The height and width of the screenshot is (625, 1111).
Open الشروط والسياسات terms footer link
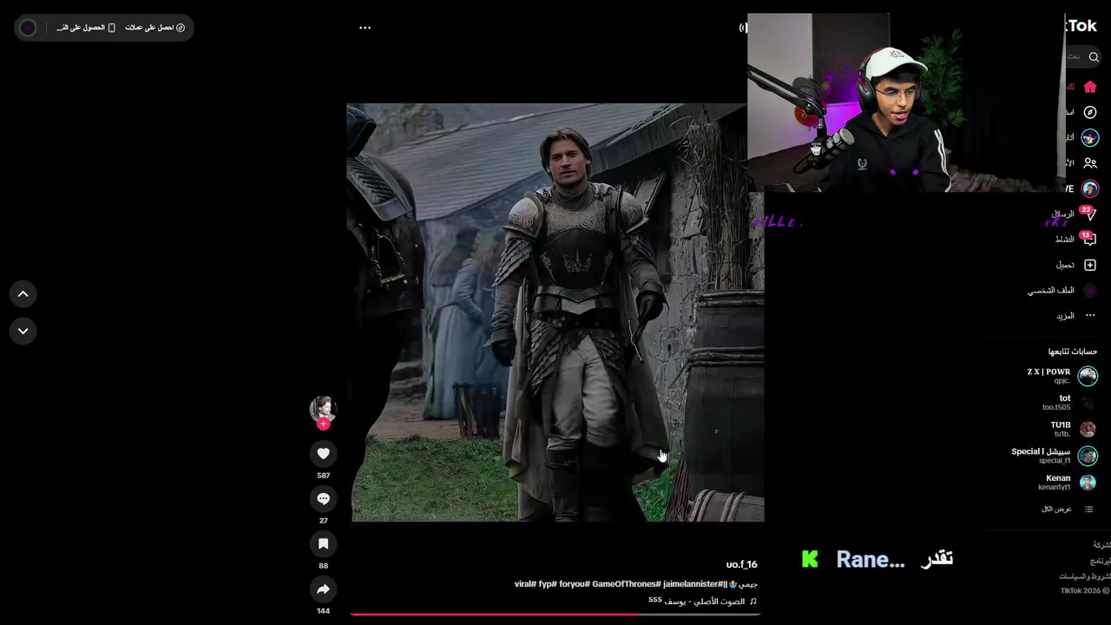(x=1084, y=576)
